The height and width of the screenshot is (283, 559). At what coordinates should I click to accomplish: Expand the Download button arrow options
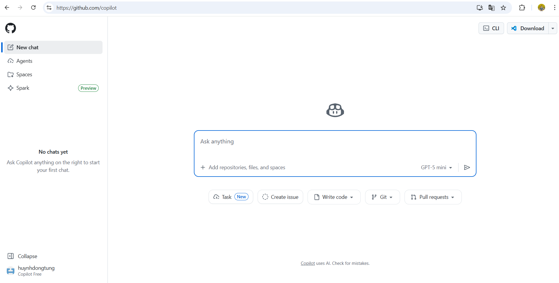pos(553,28)
